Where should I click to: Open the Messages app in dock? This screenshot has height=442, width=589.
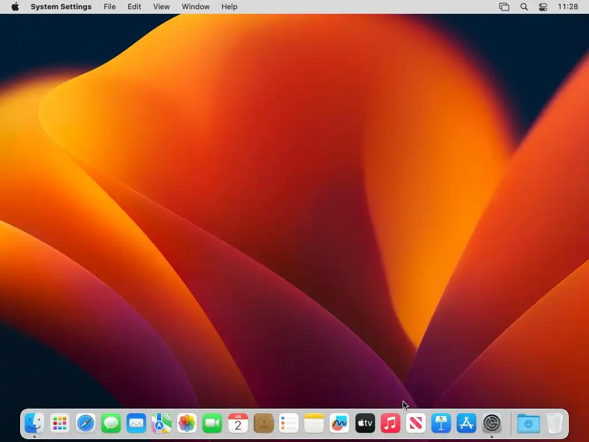click(111, 423)
